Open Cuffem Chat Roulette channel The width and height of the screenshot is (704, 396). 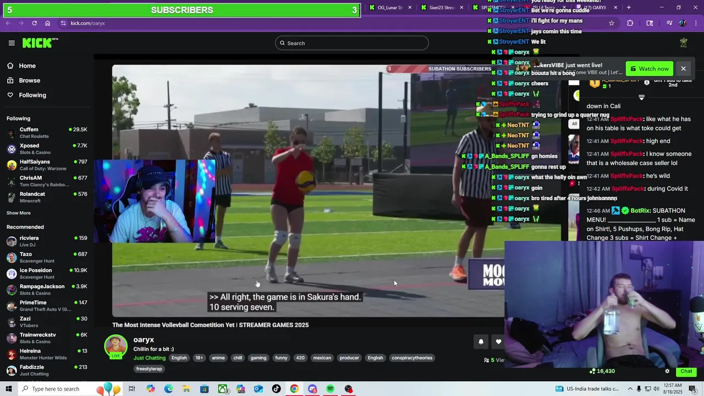47,133
